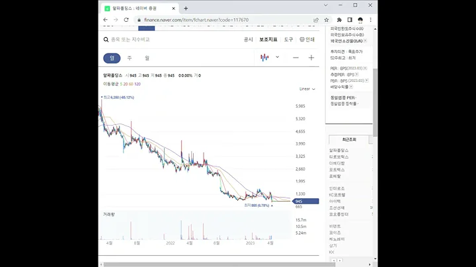This screenshot has height=267, width=476.
Task: Click the 945 current price marker
Action: click(x=305, y=201)
